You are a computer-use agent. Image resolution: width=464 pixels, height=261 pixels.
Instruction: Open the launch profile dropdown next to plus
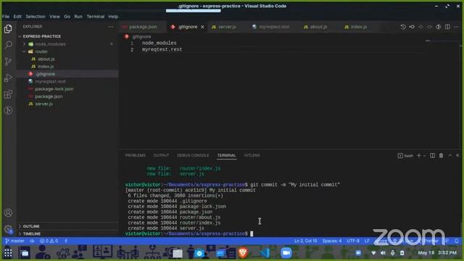tap(424, 156)
